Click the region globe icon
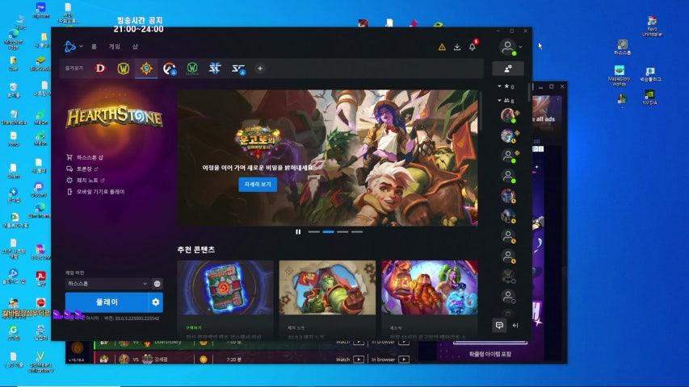 point(157,284)
